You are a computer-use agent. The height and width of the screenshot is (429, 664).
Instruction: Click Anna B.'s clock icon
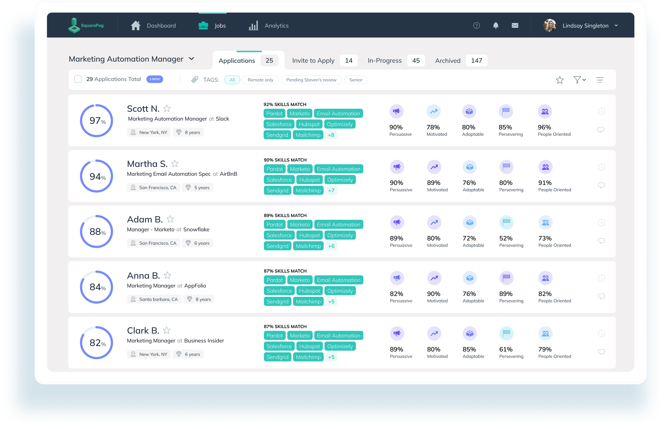tap(601, 278)
